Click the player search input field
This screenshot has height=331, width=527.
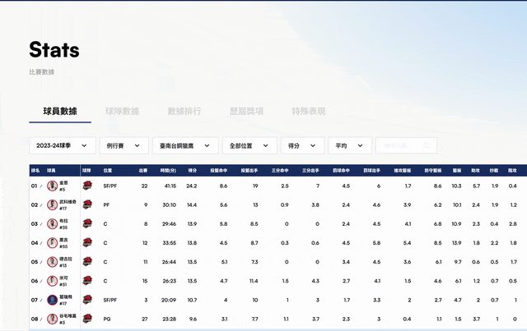[x=405, y=145]
